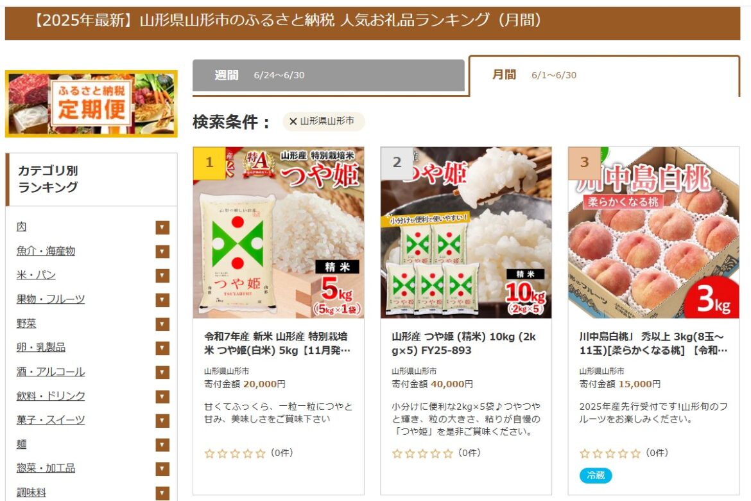751x501 pixels.
Task: Open the つや姫 10kg rice product image
Action: click(x=466, y=233)
